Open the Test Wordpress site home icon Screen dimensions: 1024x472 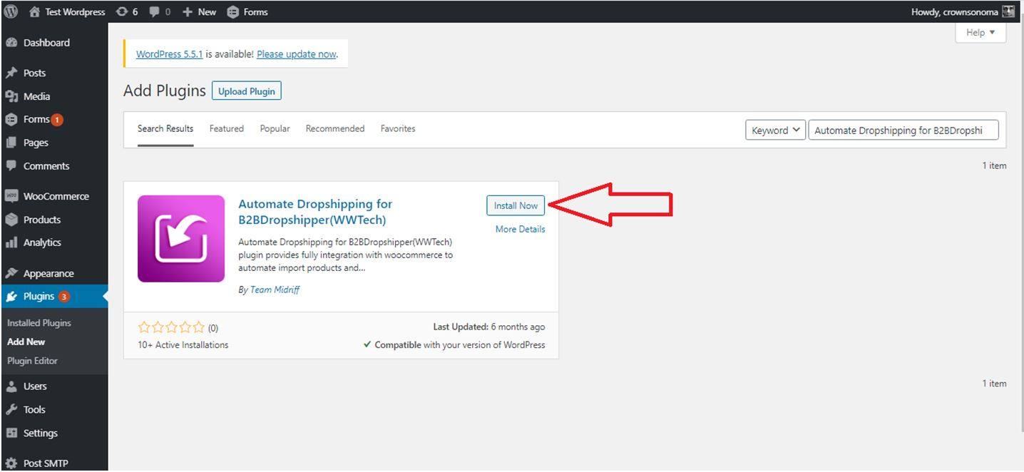pyautogui.click(x=35, y=11)
